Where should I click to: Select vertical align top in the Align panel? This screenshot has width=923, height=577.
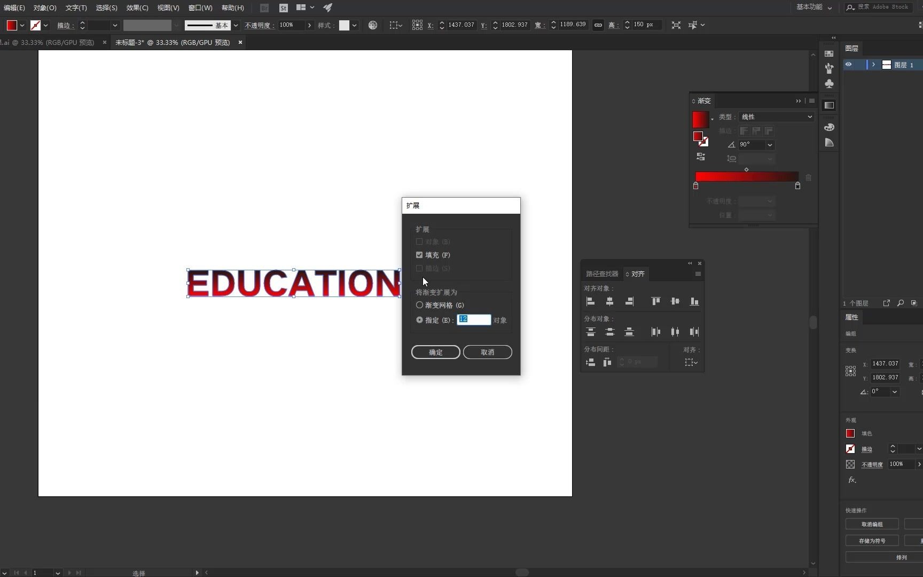(656, 301)
